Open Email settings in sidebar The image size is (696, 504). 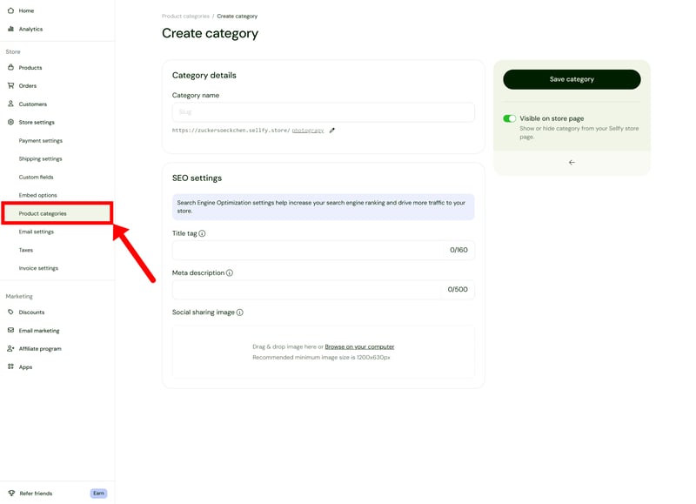[x=36, y=232]
